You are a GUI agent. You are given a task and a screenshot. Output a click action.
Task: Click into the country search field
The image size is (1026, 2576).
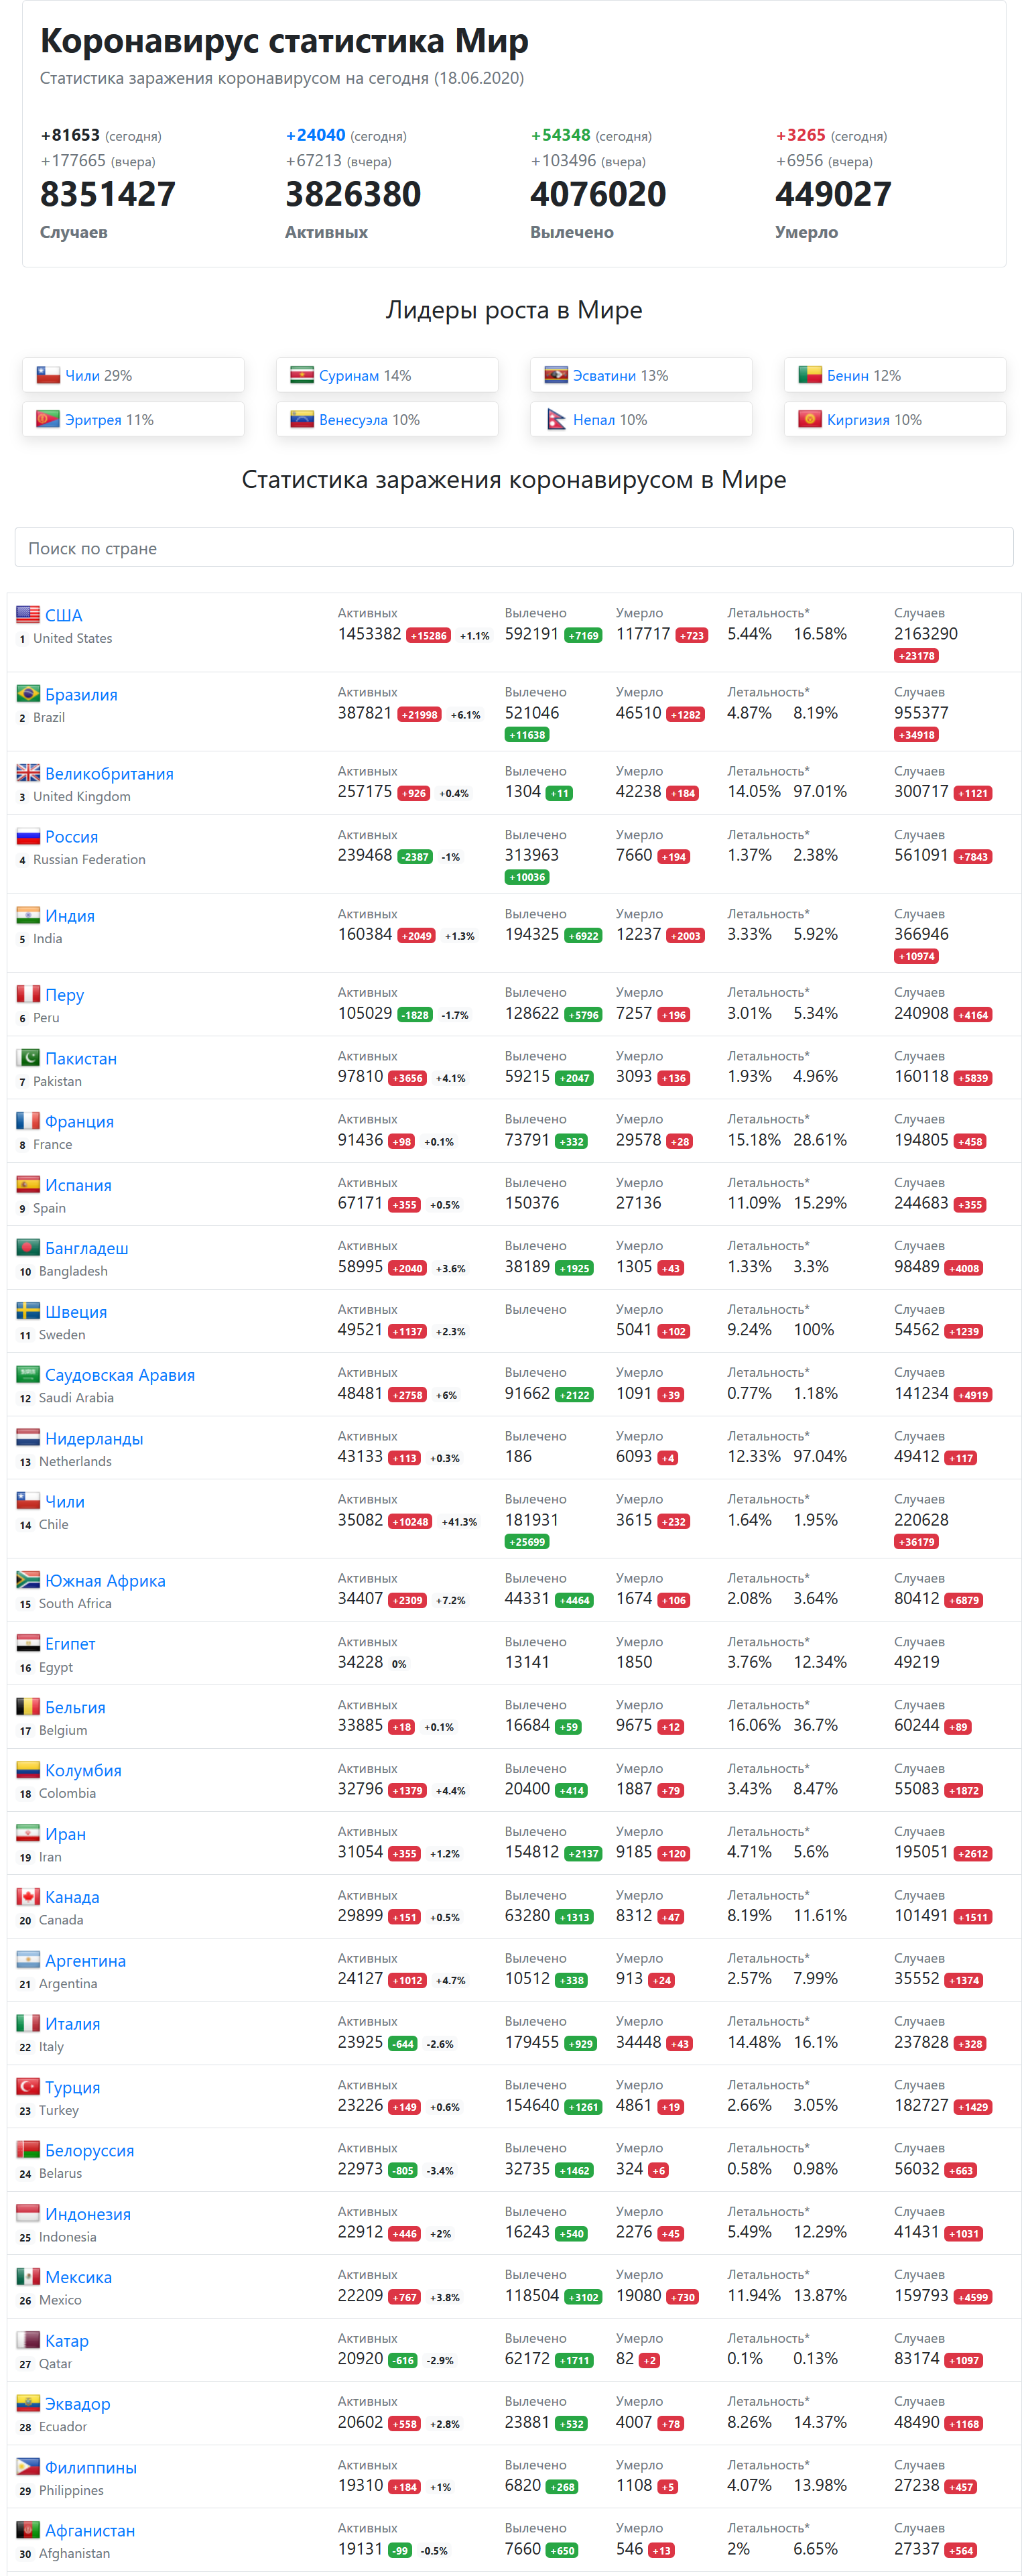pos(513,547)
